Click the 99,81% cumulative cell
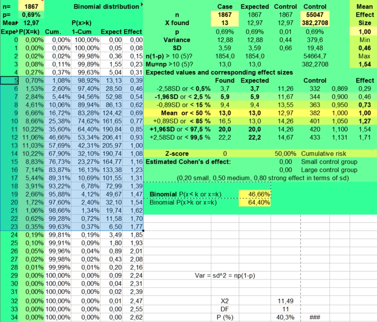This screenshot has width=377, height=322. (x=58, y=235)
